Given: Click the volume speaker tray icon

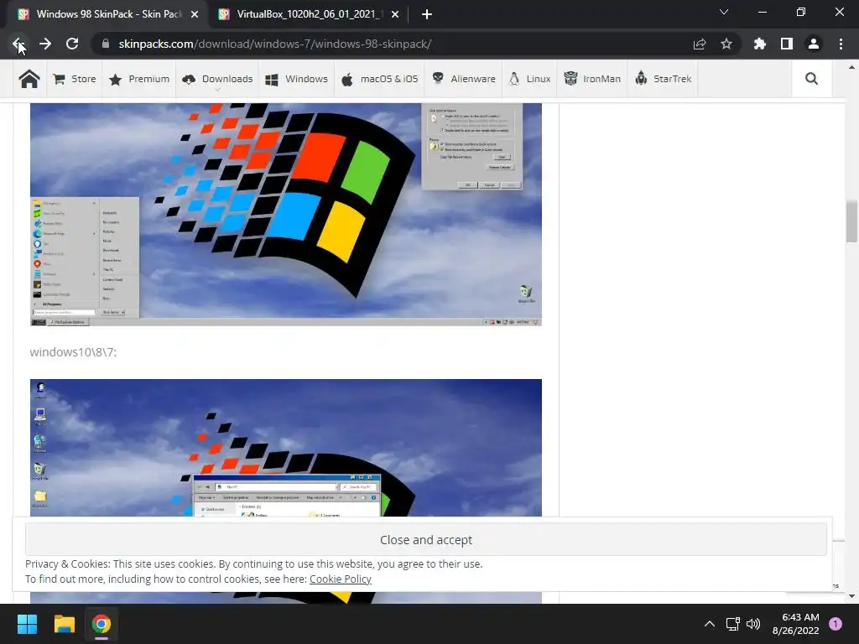Looking at the screenshot, I should pos(753,624).
